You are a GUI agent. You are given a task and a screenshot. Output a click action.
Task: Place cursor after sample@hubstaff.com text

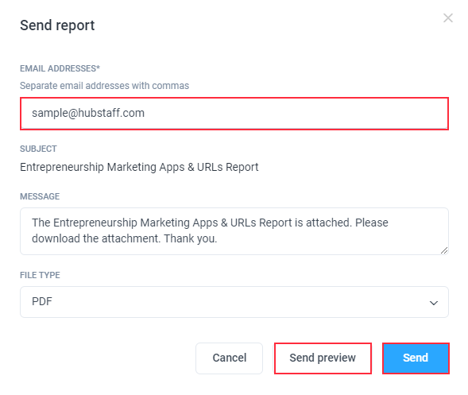(x=145, y=113)
